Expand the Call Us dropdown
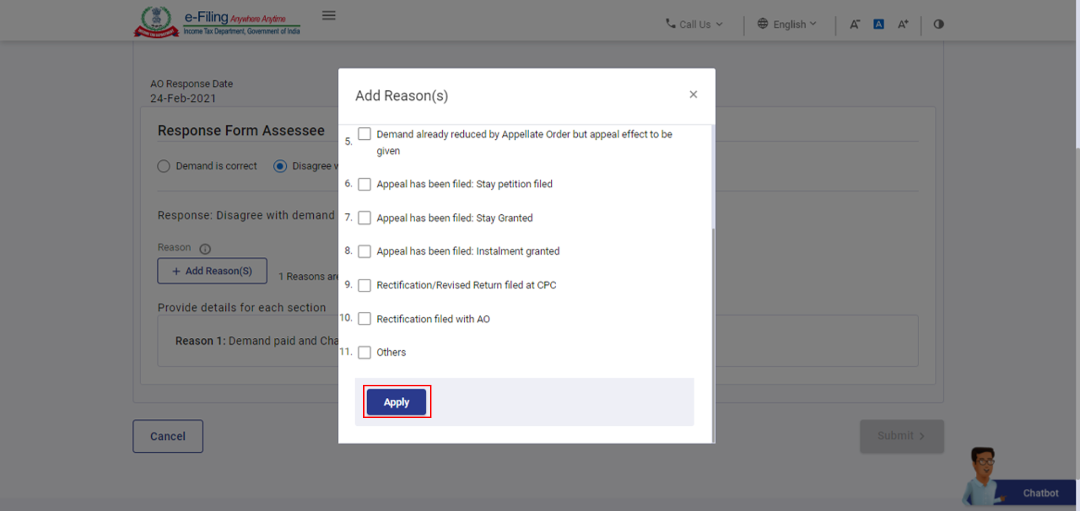This screenshot has width=1080, height=511. [694, 24]
